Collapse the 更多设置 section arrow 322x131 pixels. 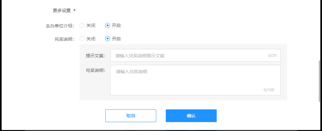74,10
